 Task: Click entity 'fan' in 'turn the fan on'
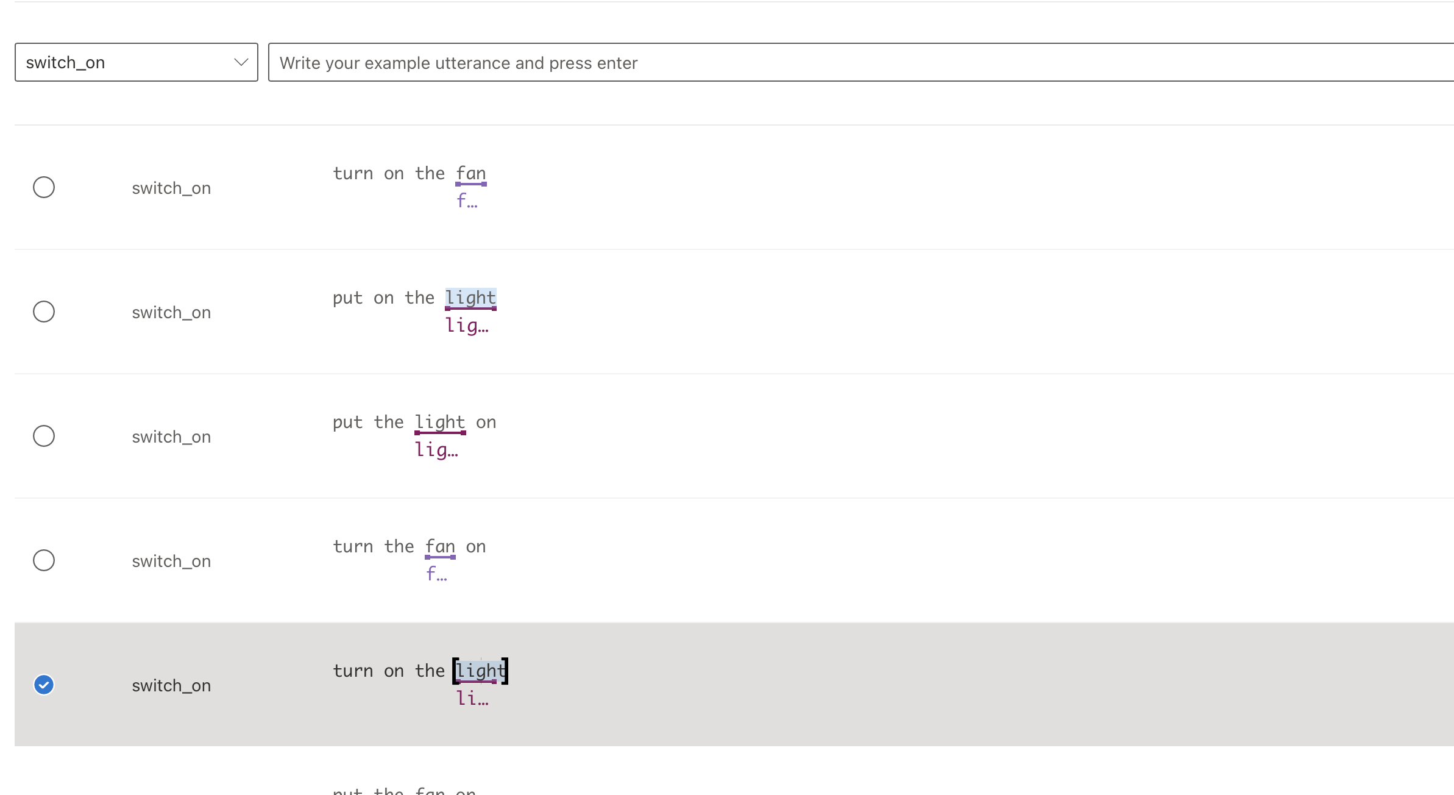[440, 547]
